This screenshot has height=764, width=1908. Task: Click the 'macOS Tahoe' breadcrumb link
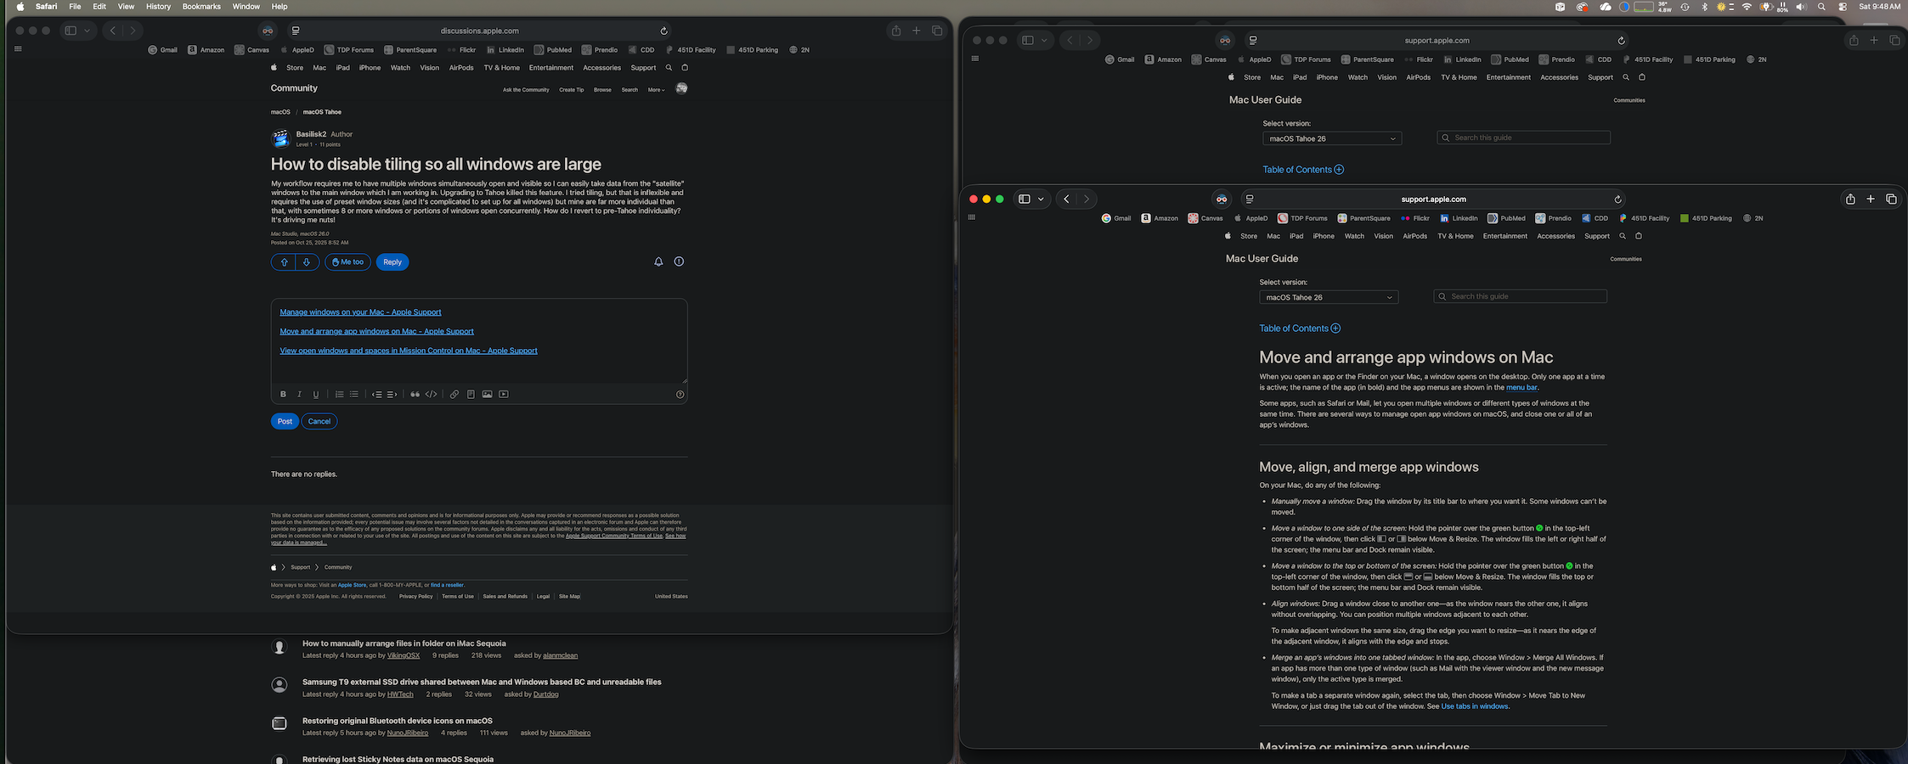click(322, 112)
